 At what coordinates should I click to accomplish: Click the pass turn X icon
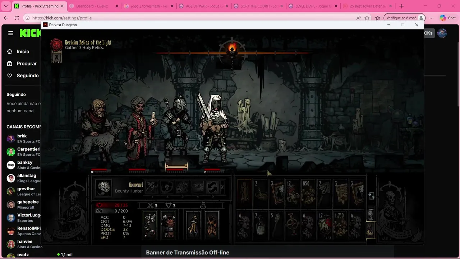[x=222, y=187]
